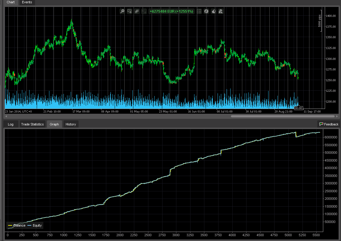
Task: Toggle the Equity line in legend
Action: 35,225
